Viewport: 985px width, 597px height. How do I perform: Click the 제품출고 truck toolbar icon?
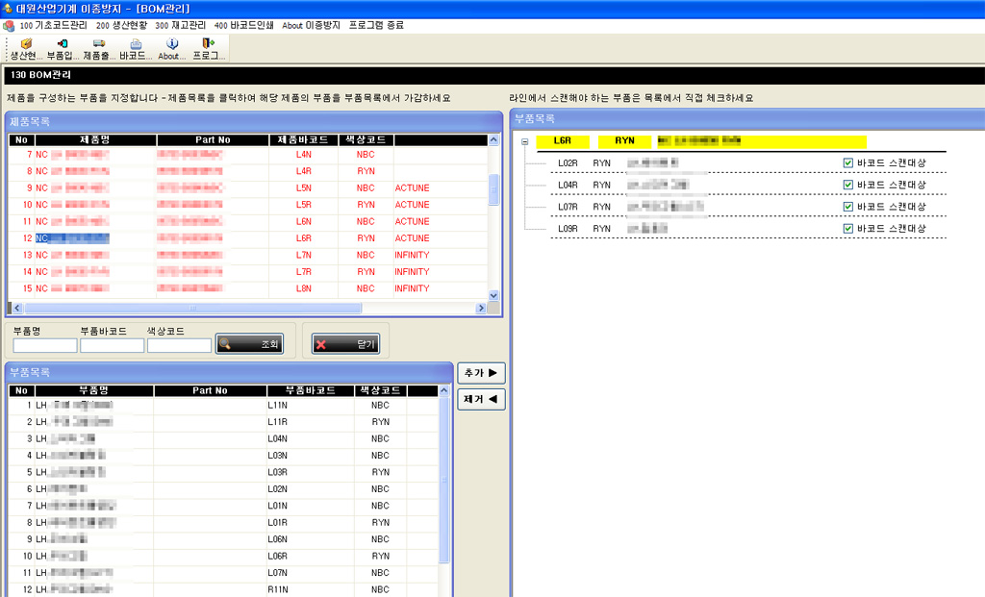(99, 44)
